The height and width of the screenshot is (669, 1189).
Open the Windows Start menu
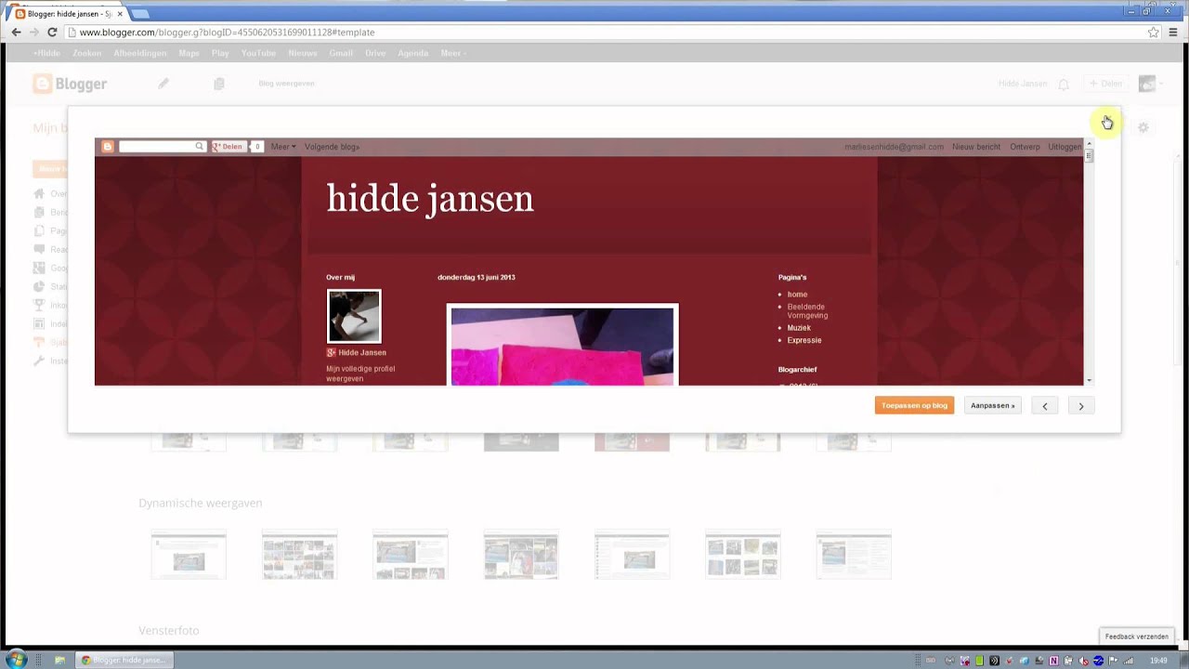tap(17, 660)
